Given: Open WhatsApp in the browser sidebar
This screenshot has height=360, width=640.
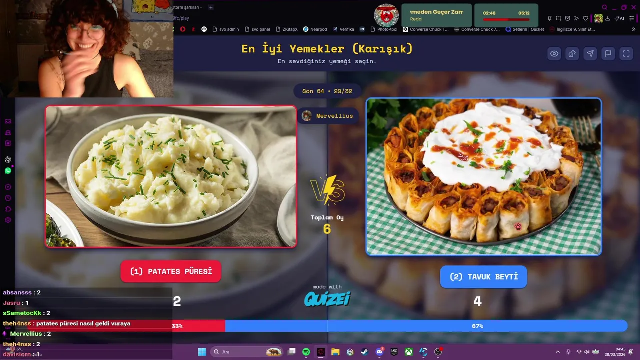Looking at the screenshot, I should tap(8, 171).
